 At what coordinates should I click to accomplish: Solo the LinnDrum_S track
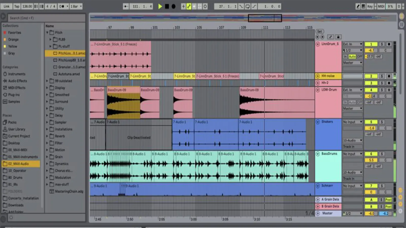click(x=382, y=44)
